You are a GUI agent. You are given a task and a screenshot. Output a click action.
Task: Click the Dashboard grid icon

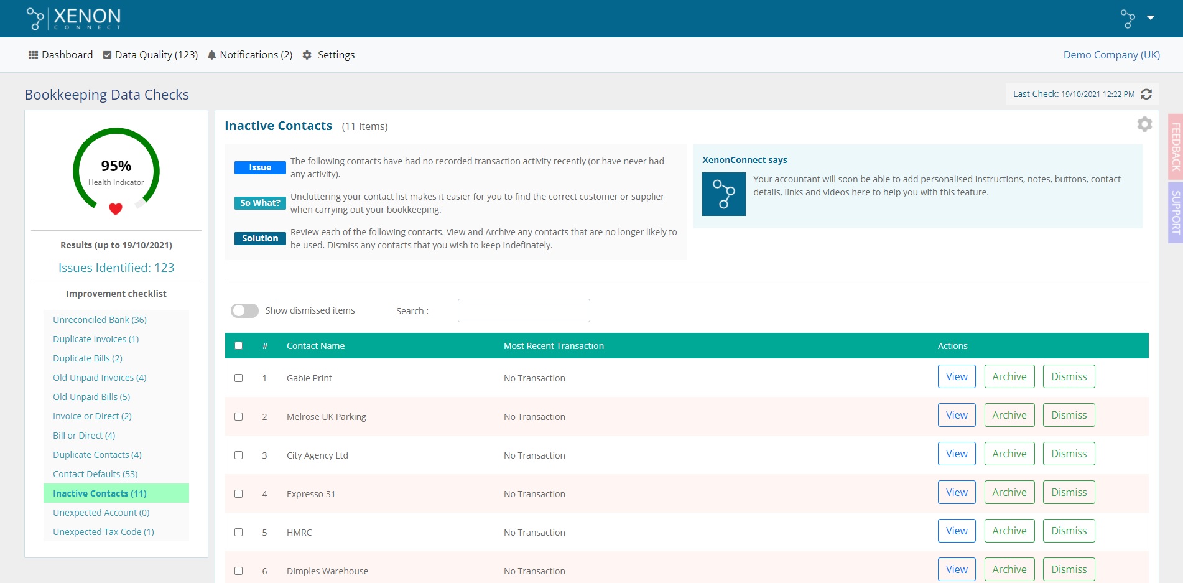click(33, 55)
